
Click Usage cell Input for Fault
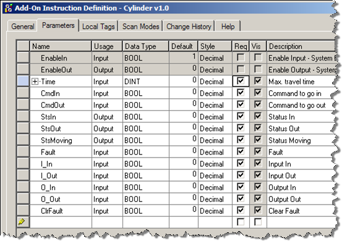(107, 152)
